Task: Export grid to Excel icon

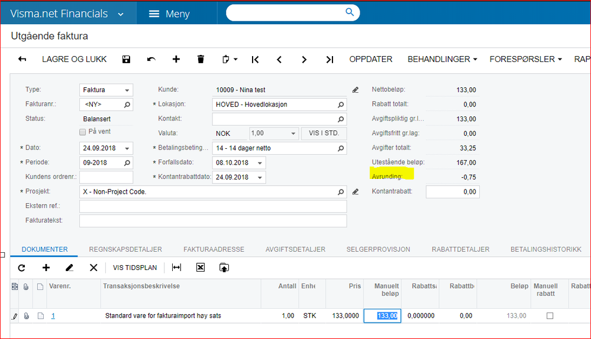Action: tap(201, 268)
